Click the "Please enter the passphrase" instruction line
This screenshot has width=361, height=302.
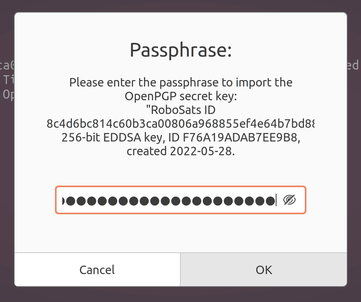tap(180, 82)
